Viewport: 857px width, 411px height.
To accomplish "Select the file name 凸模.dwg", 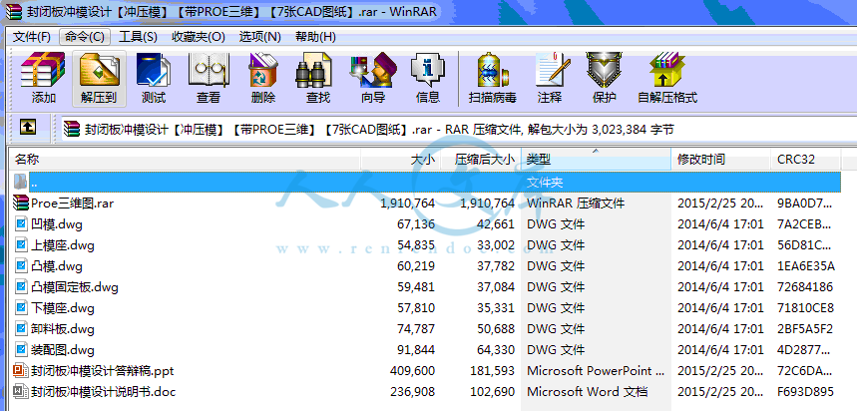I will pyautogui.click(x=57, y=266).
